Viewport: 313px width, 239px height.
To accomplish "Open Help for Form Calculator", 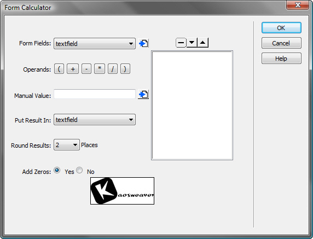I will pyautogui.click(x=281, y=59).
